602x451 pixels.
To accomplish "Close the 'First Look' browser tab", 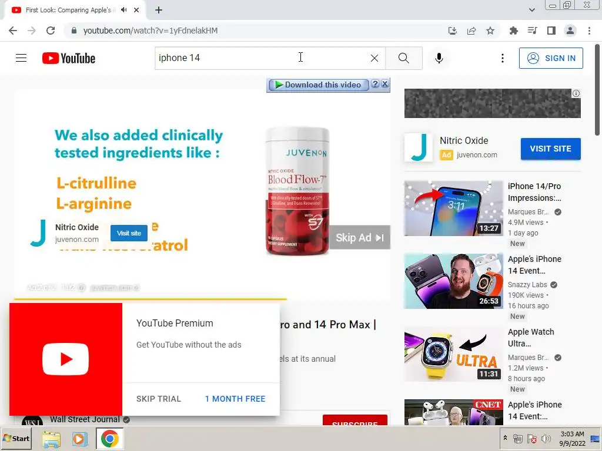I will (x=136, y=10).
